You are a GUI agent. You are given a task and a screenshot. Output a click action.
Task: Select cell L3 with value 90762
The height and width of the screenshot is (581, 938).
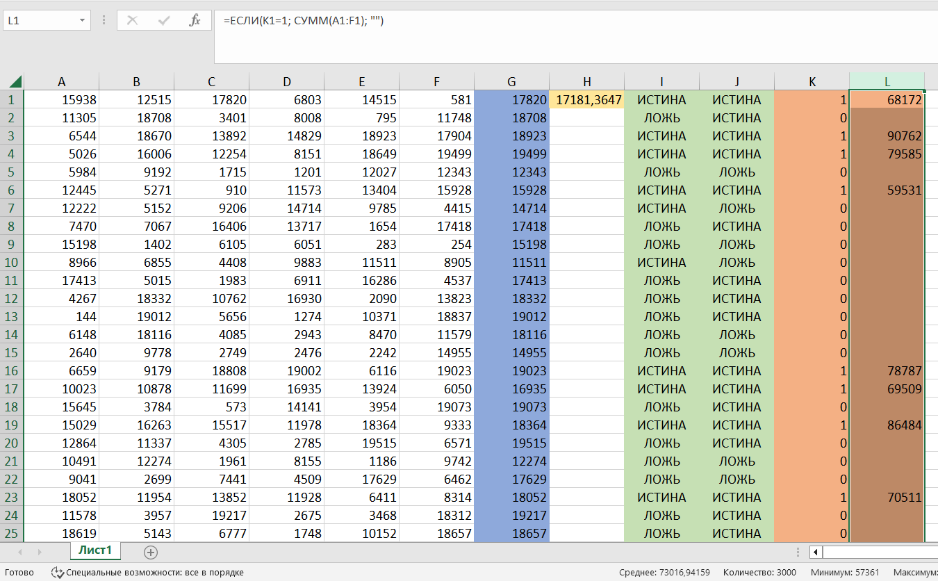click(887, 136)
